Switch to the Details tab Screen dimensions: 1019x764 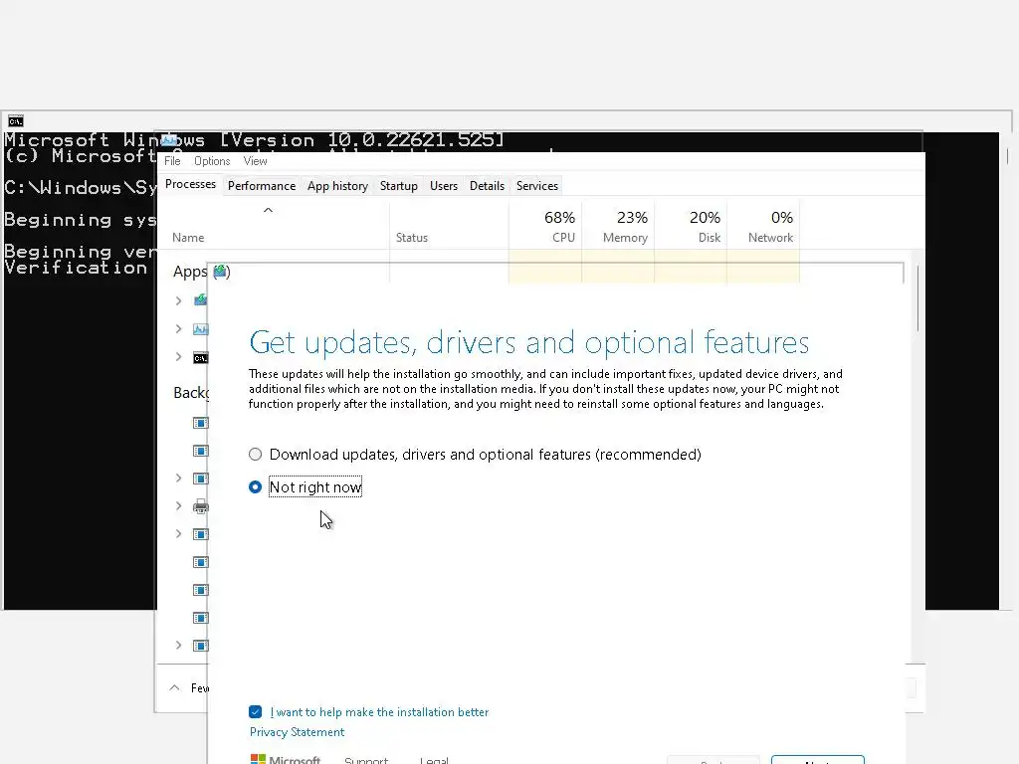click(x=487, y=186)
